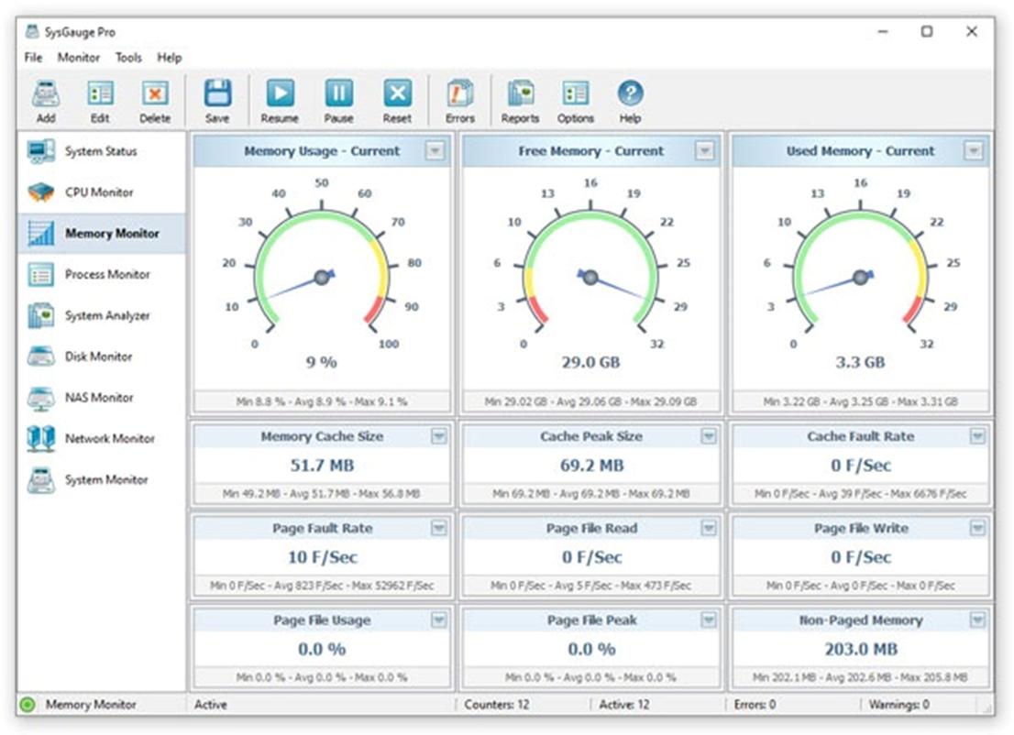This screenshot has width=1014, height=735.
Task: Pause monitoring via Pause icon
Action: (x=339, y=93)
